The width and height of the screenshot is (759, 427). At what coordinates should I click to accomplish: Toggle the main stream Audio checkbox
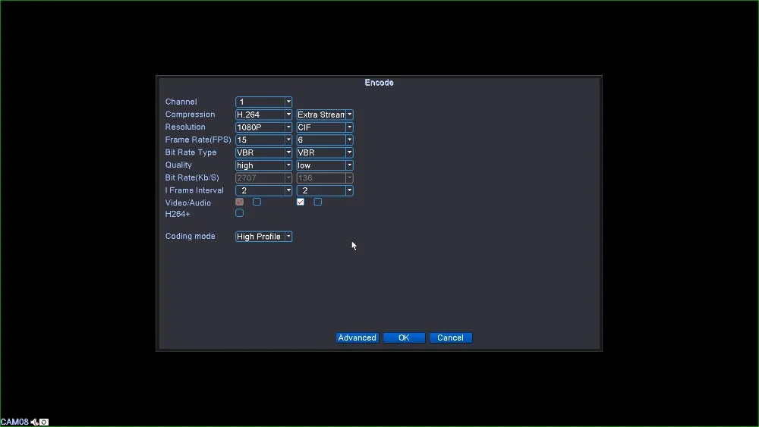(x=257, y=202)
